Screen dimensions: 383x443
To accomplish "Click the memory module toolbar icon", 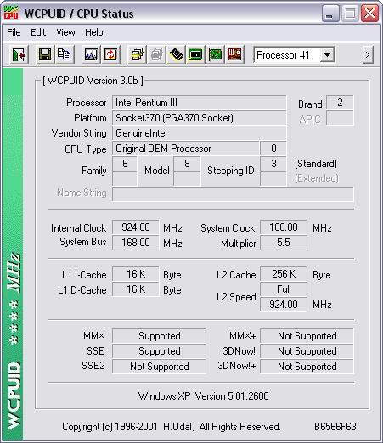I will pyautogui.click(x=176, y=54).
